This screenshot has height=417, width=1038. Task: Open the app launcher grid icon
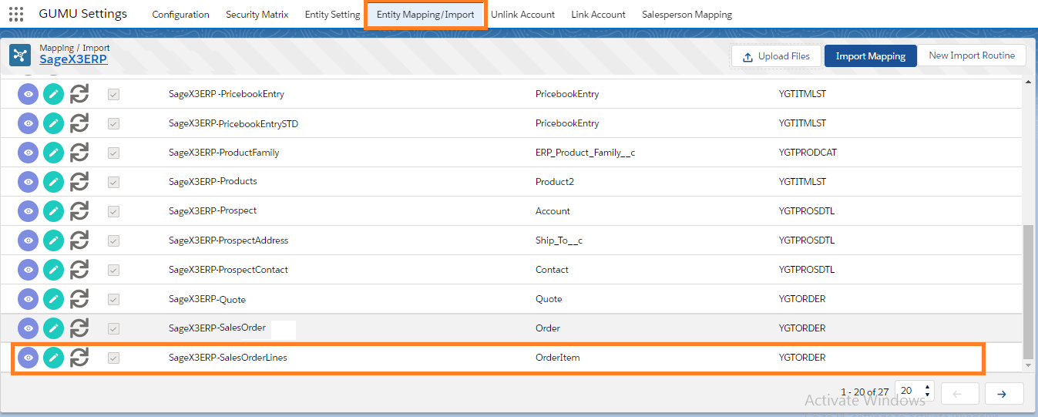pos(16,15)
